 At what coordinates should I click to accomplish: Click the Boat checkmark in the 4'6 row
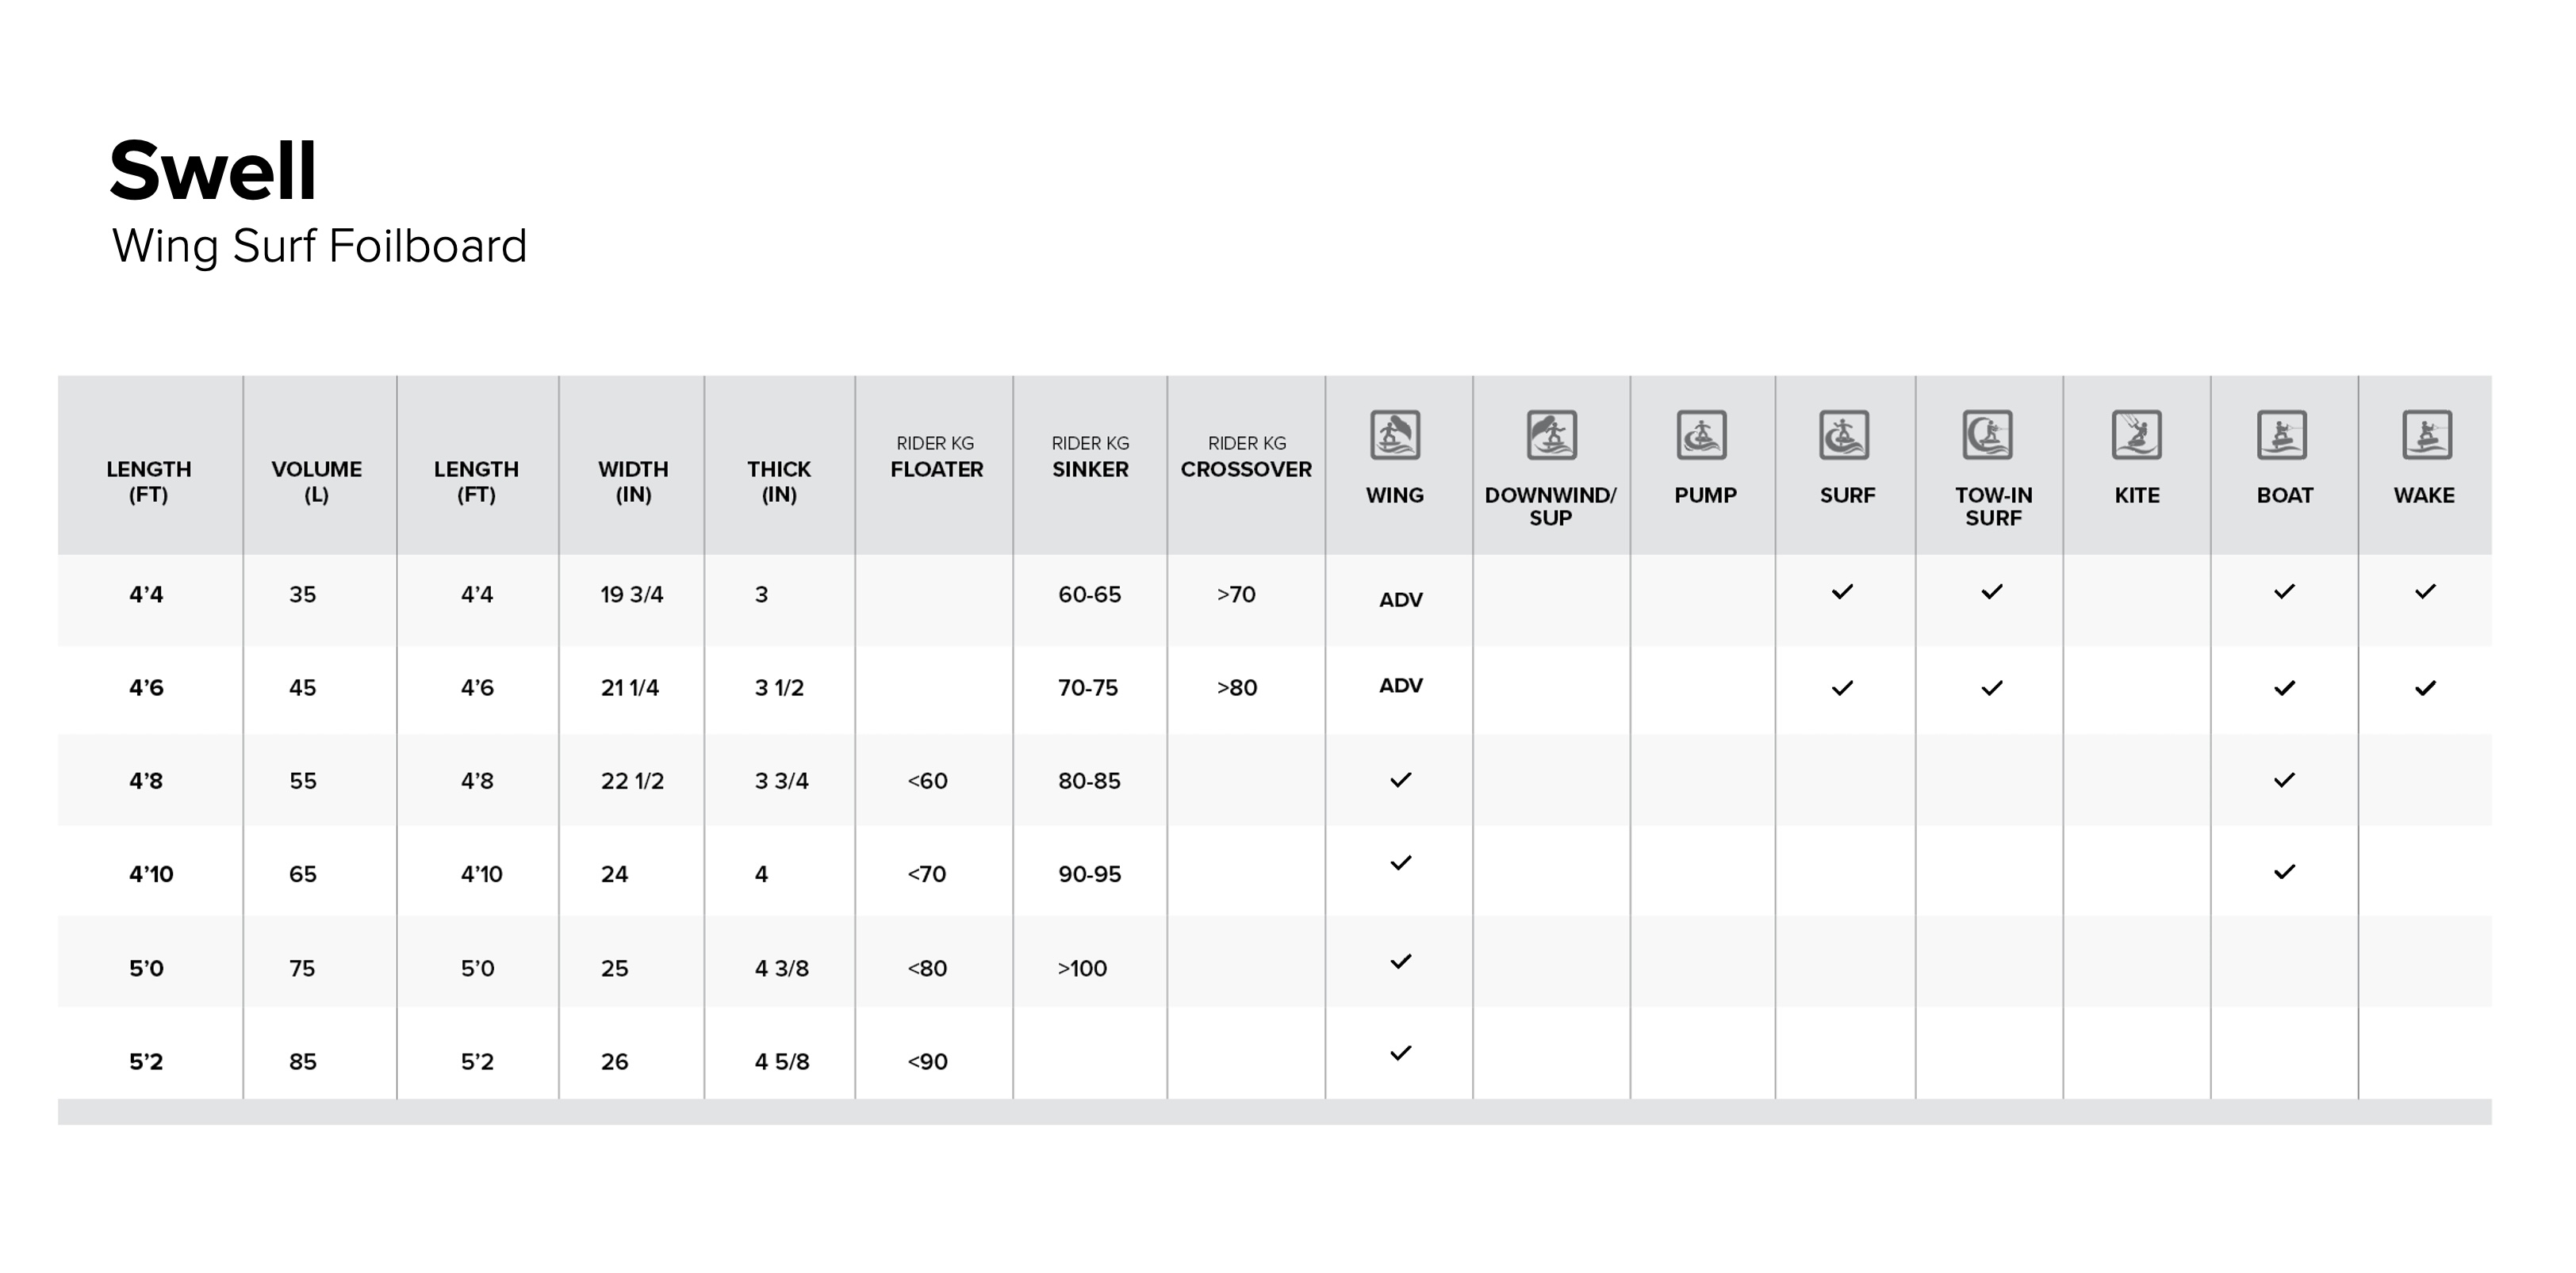pyautogui.click(x=2284, y=687)
